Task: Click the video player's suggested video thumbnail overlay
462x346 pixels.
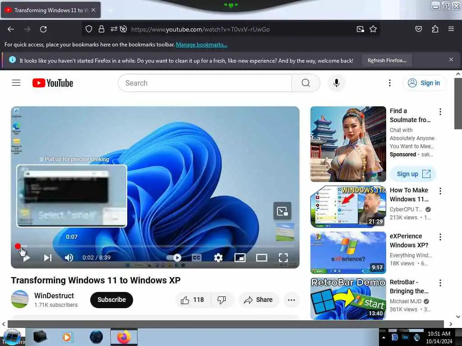Action: coord(285,232)
